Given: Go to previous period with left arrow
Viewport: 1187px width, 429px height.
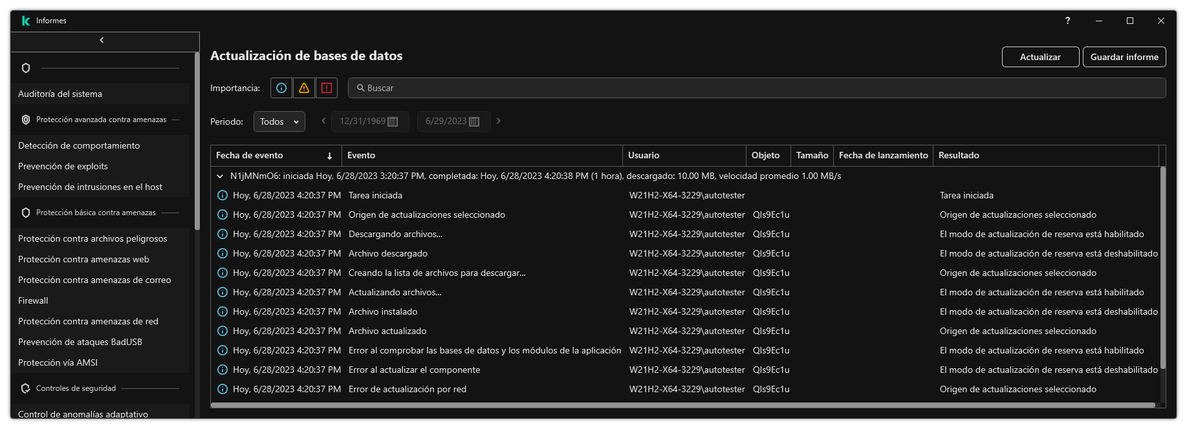Looking at the screenshot, I should 323,121.
